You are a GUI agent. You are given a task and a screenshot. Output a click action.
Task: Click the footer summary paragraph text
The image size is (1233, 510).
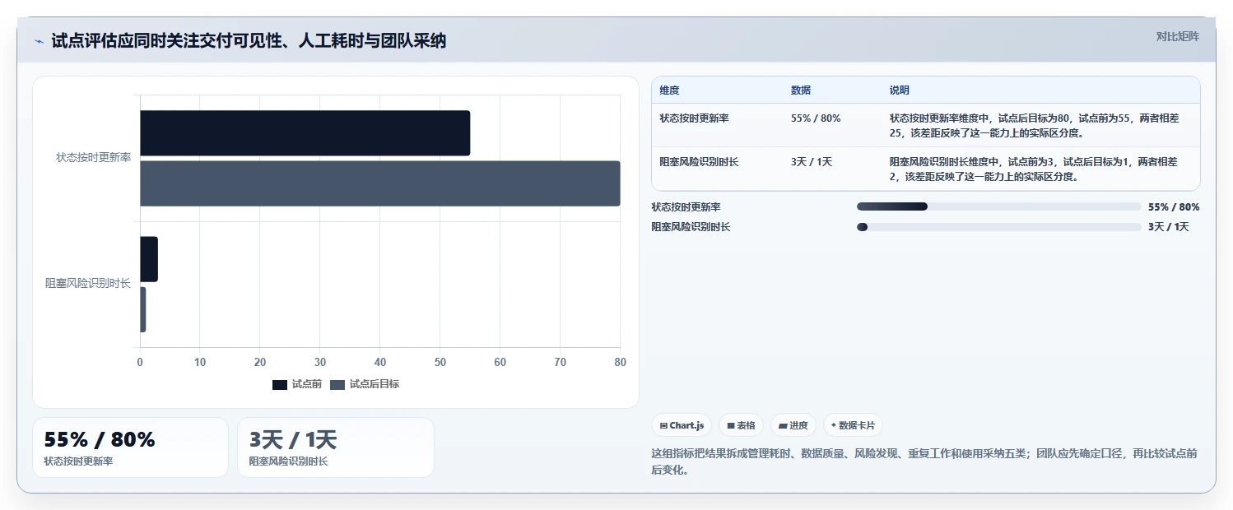point(924,461)
